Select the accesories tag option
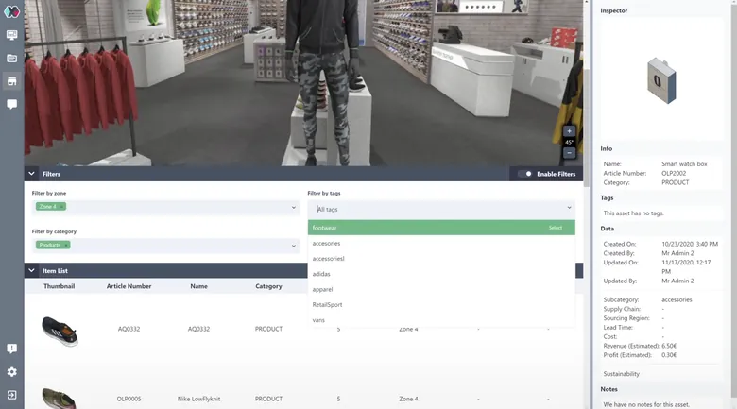 coord(441,243)
